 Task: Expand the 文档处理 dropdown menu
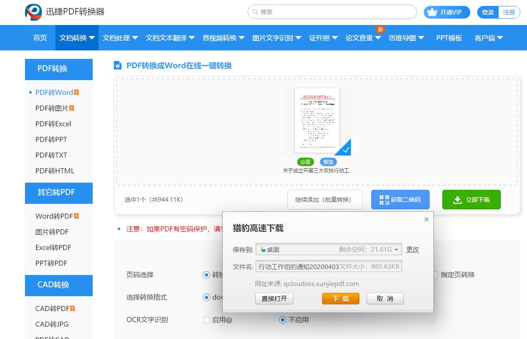pyautogui.click(x=120, y=38)
